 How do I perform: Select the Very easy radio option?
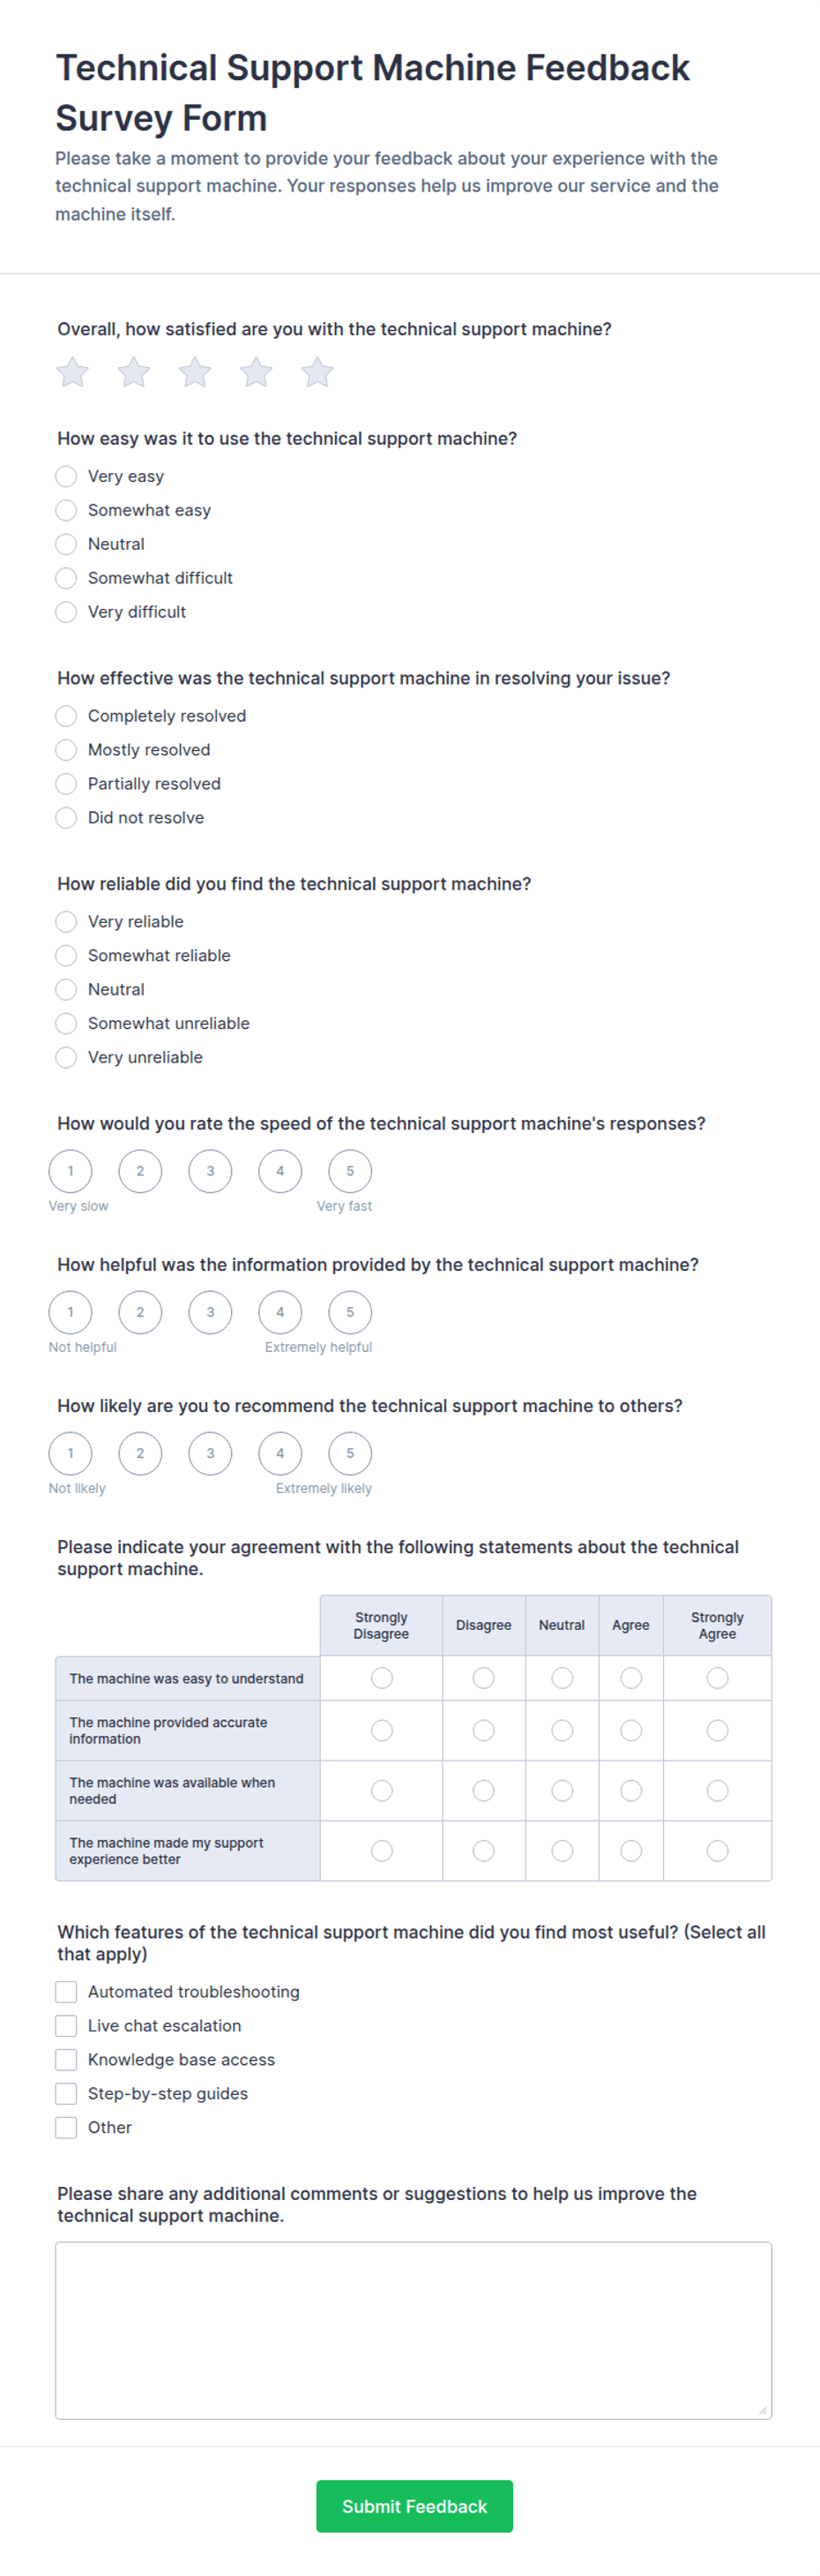pos(66,476)
